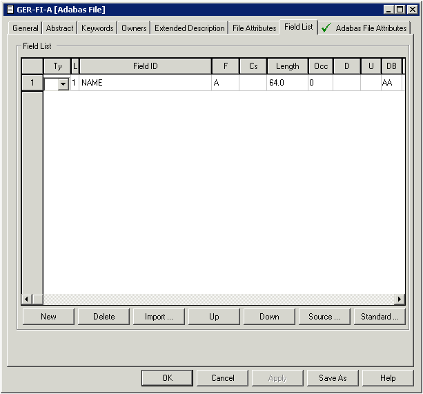Move the field Up
The height and width of the screenshot is (394, 423).
(x=214, y=317)
